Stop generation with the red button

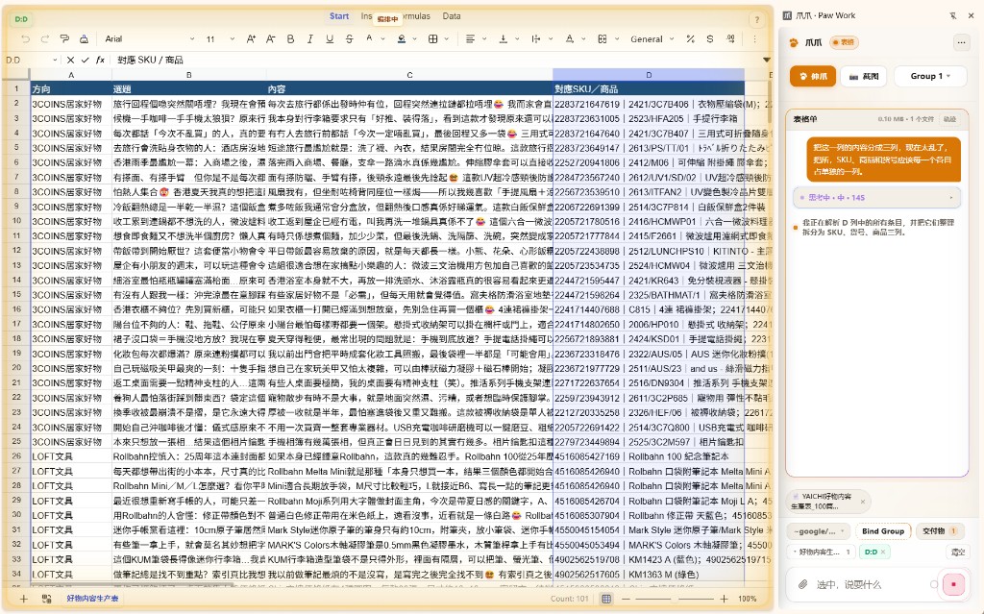pyautogui.click(x=953, y=584)
